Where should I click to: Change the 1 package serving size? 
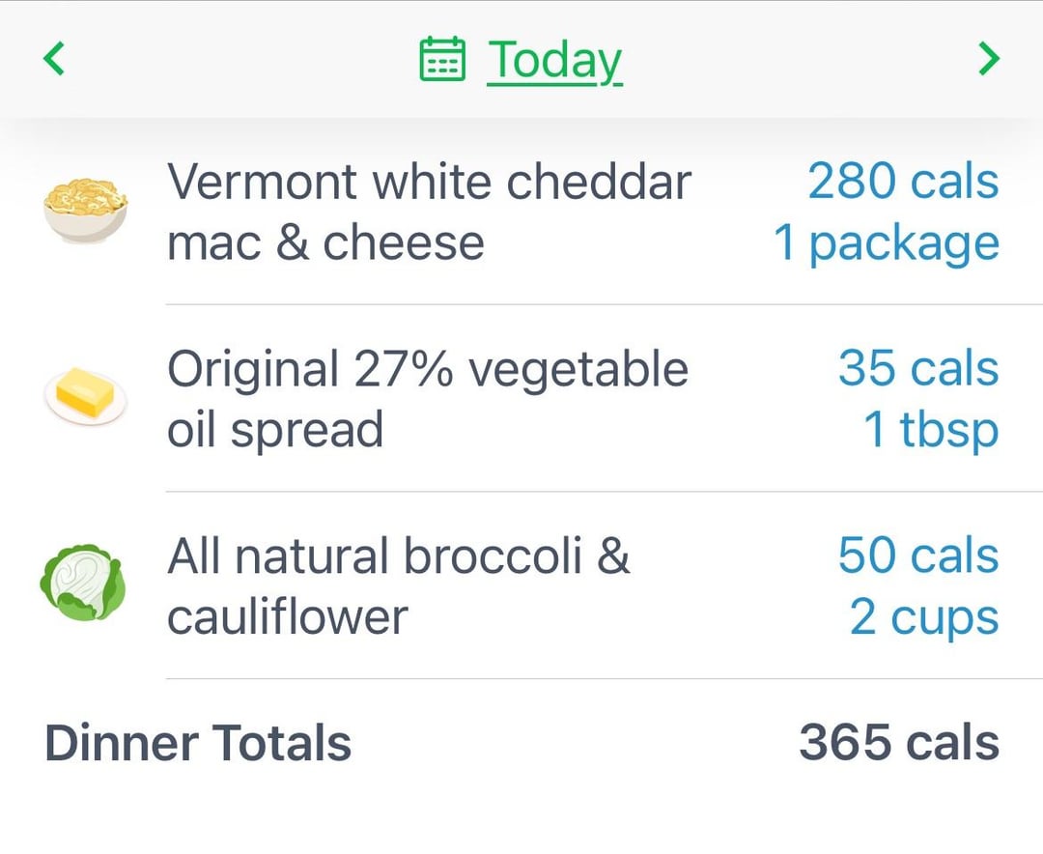pyautogui.click(x=886, y=244)
